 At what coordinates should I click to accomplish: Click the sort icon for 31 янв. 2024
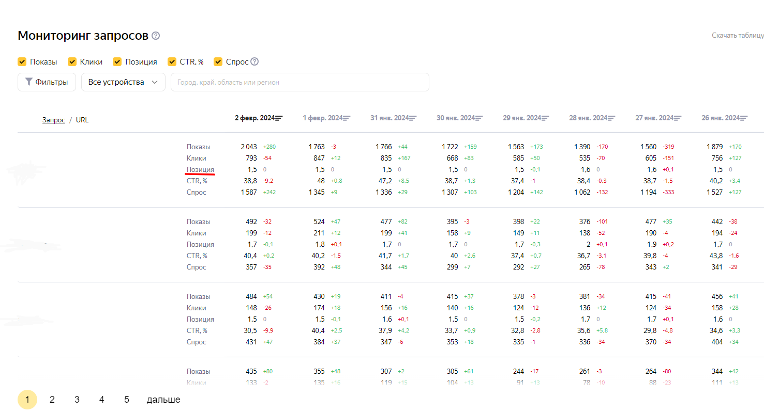(413, 118)
